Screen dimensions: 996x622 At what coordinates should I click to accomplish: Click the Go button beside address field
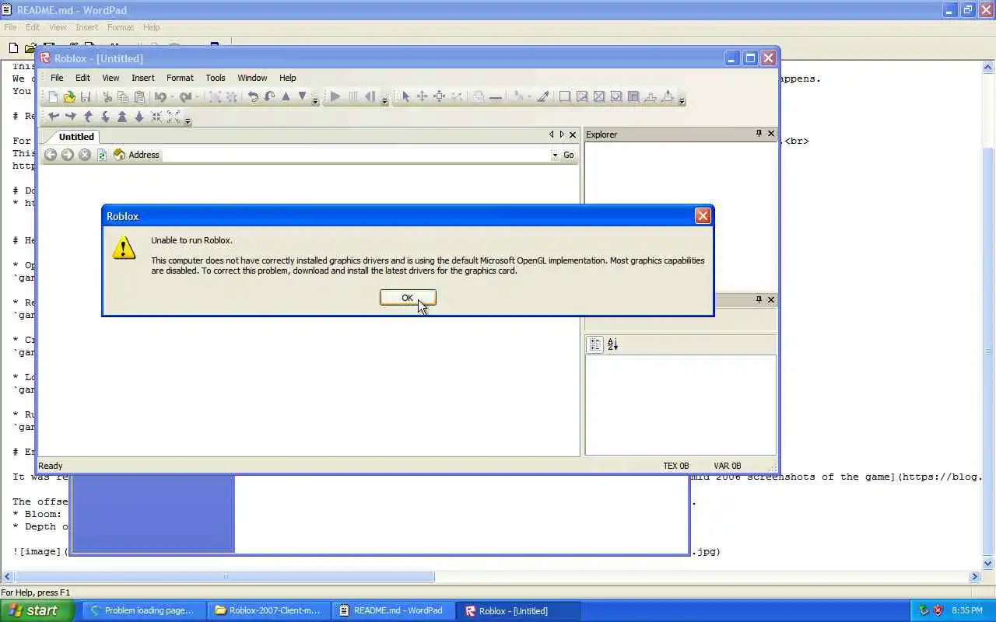click(x=569, y=155)
